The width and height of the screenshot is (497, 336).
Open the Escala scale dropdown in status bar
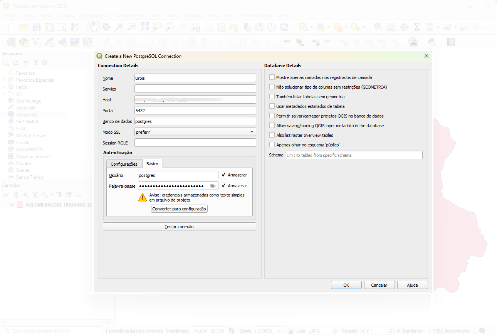(280, 331)
